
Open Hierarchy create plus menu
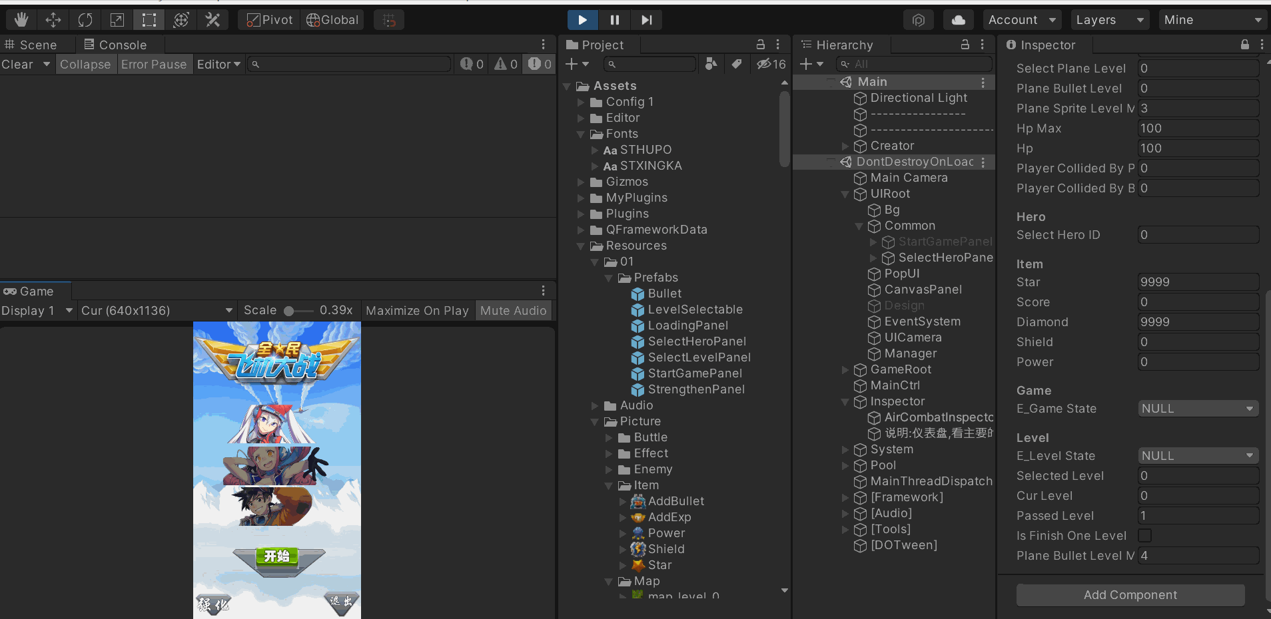coord(811,64)
